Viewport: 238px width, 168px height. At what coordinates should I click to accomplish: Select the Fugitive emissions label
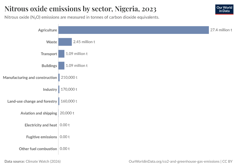pos(41,137)
